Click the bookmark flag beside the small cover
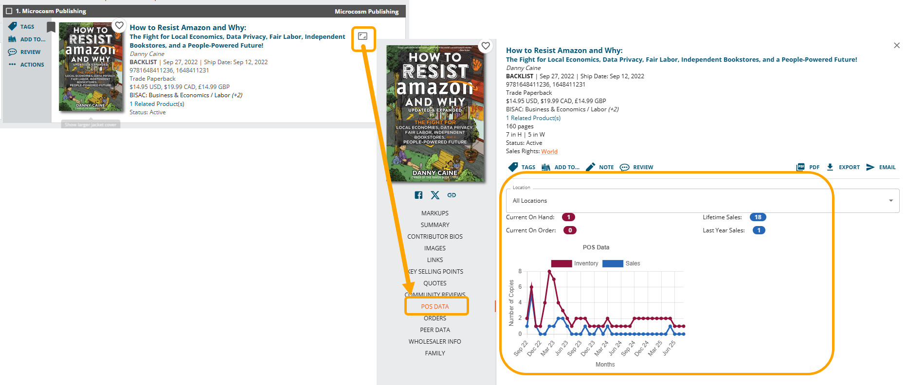The image size is (906, 385). (51, 27)
